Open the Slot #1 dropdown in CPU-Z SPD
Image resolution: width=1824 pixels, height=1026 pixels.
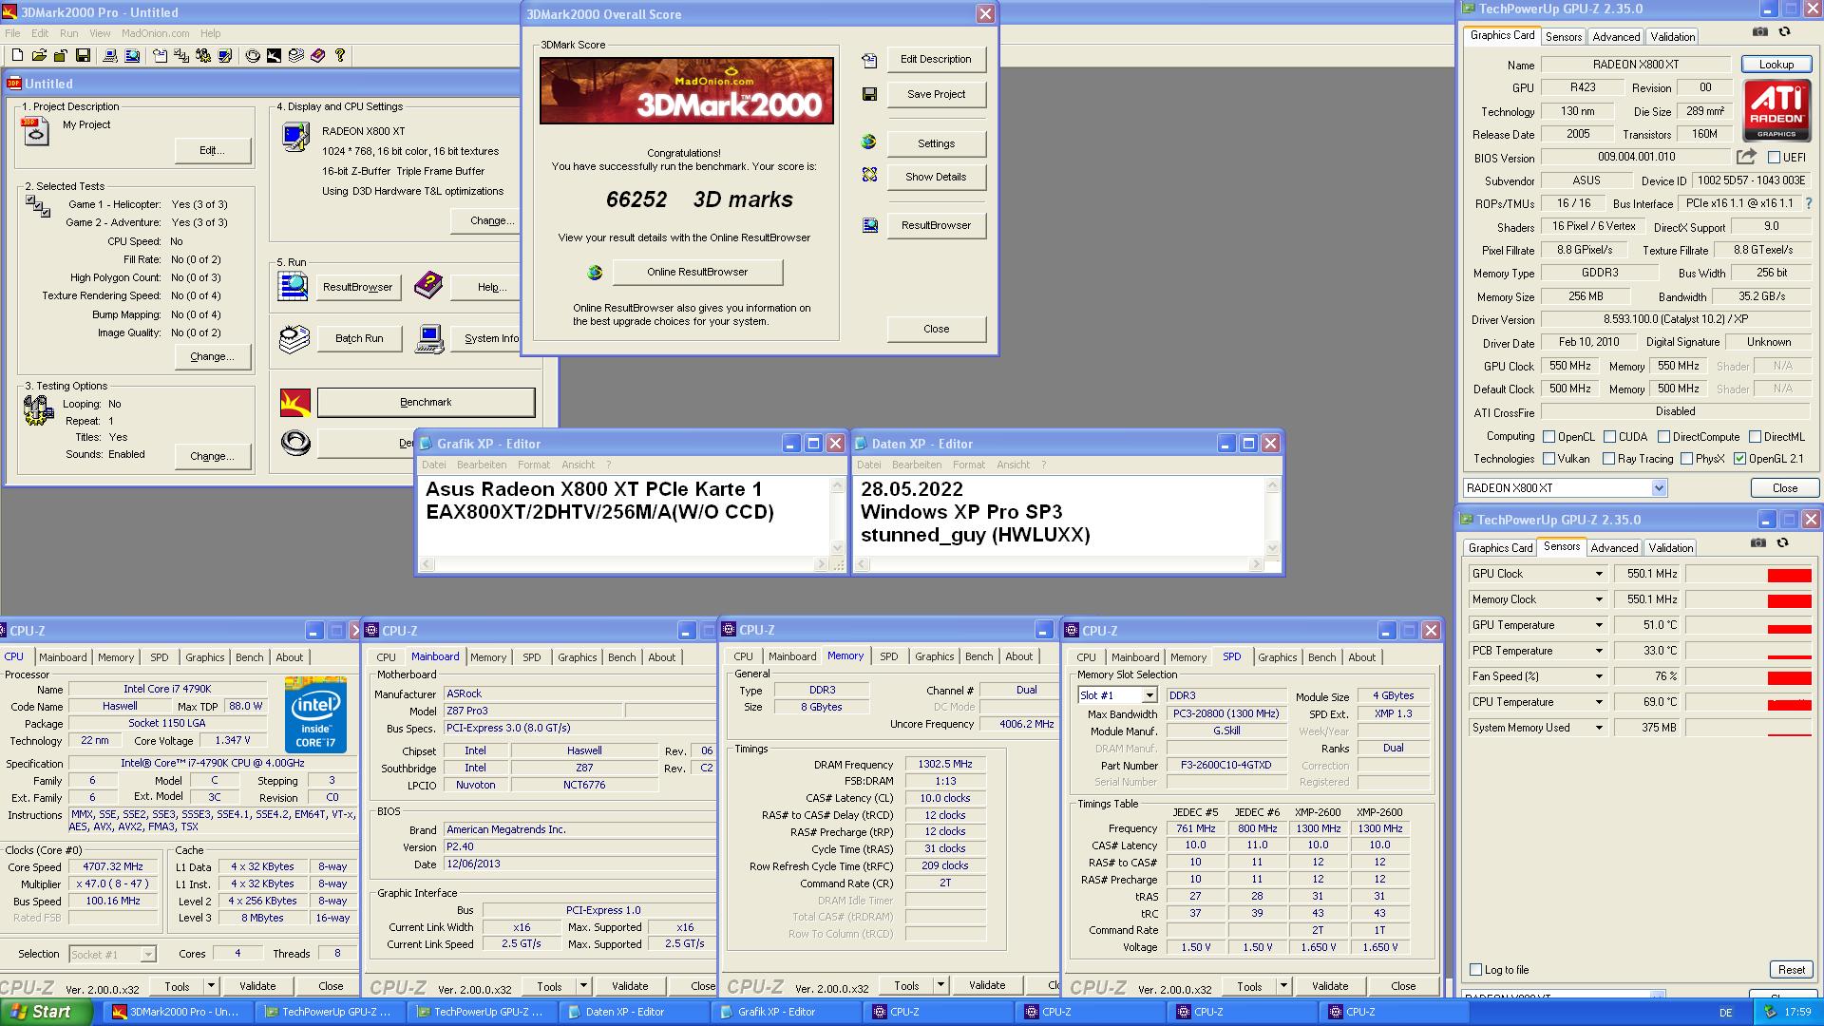click(1149, 696)
